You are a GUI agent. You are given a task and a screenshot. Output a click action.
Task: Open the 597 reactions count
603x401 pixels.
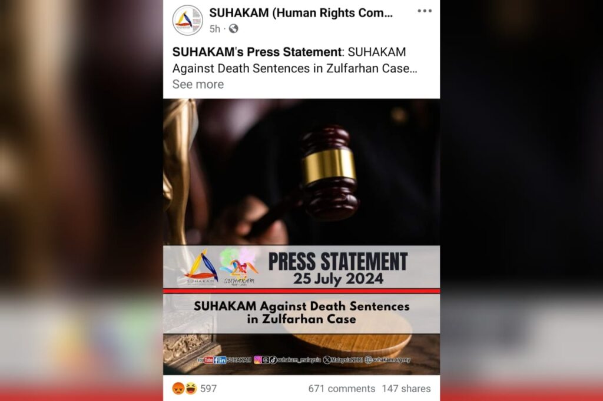(208, 389)
